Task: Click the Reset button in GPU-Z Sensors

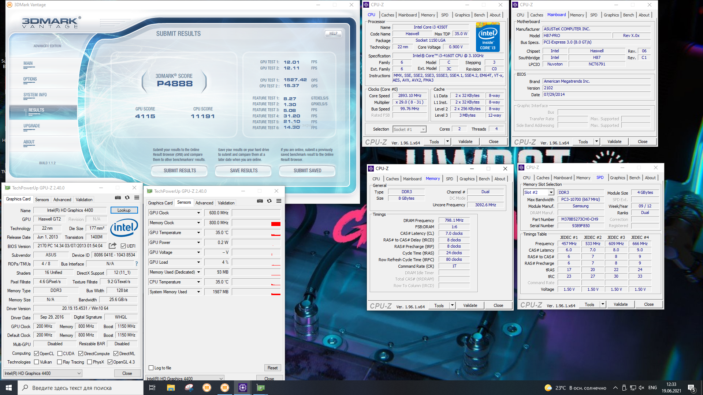Action: point(272,368)
